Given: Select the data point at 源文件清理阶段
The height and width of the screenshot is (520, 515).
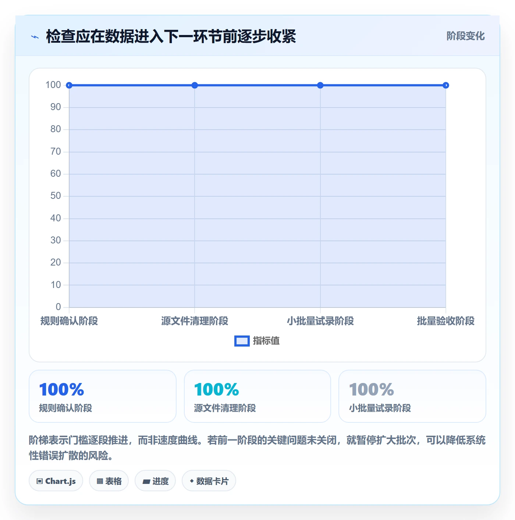Looking at the screenshot, I should 195,85.
